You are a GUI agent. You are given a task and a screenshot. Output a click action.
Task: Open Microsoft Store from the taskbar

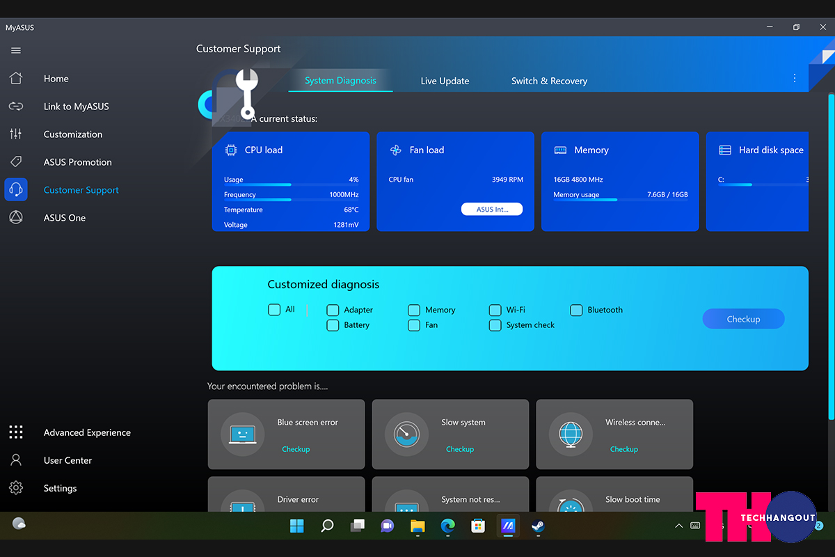pyautogui.click(x=477, y=526)
